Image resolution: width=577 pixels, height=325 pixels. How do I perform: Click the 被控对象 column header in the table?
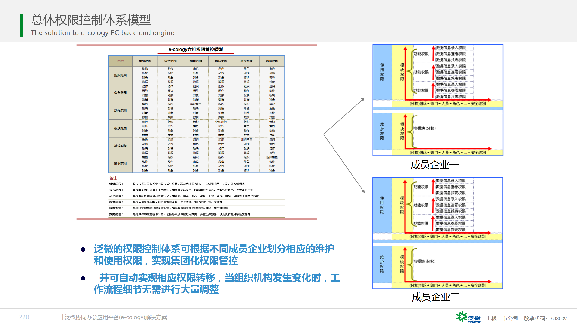click(x=246, y=61)
